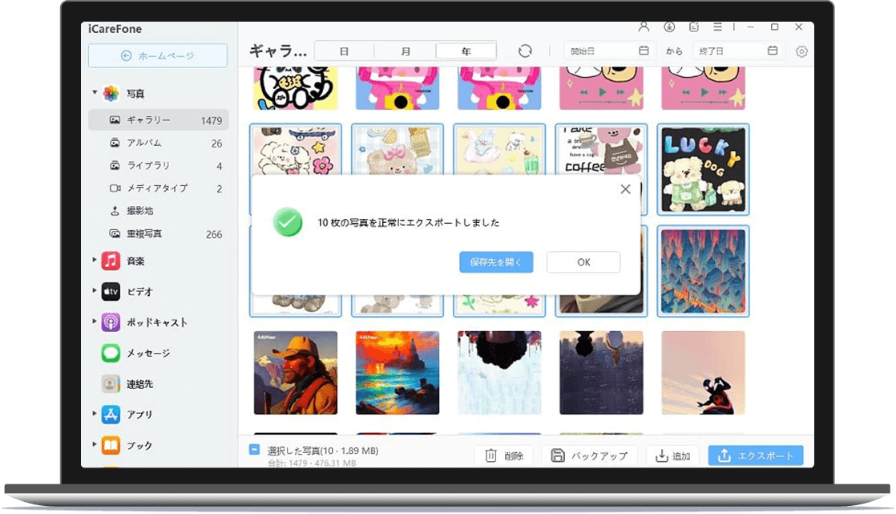Click 保存先を開く in the export dialog

coord(495,261)
